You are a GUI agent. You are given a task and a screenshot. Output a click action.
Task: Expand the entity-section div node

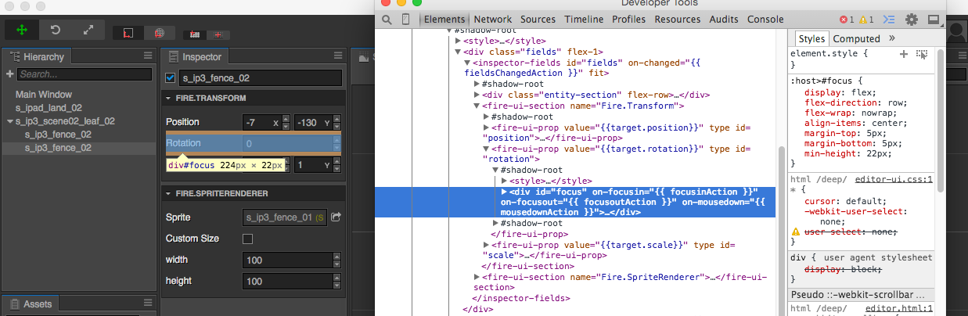click(477, 95)
